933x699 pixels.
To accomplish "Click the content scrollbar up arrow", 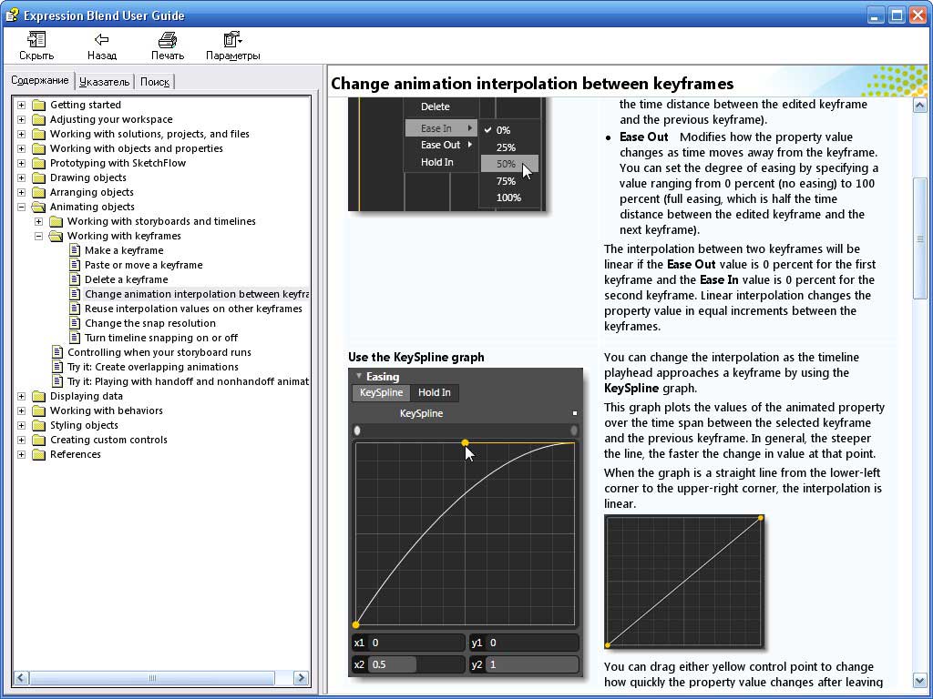I will tap(920, 106).
